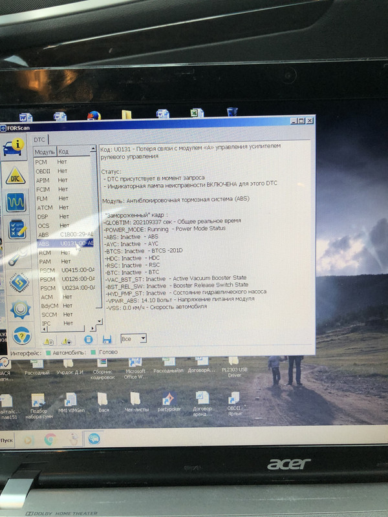Open the oscilloscope live data section
Viewport: 388px width, 517px height.
[16, 202]
